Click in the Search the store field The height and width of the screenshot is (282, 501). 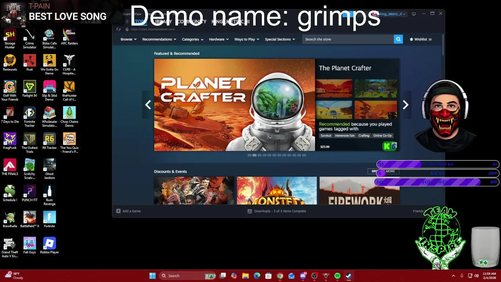348,39
